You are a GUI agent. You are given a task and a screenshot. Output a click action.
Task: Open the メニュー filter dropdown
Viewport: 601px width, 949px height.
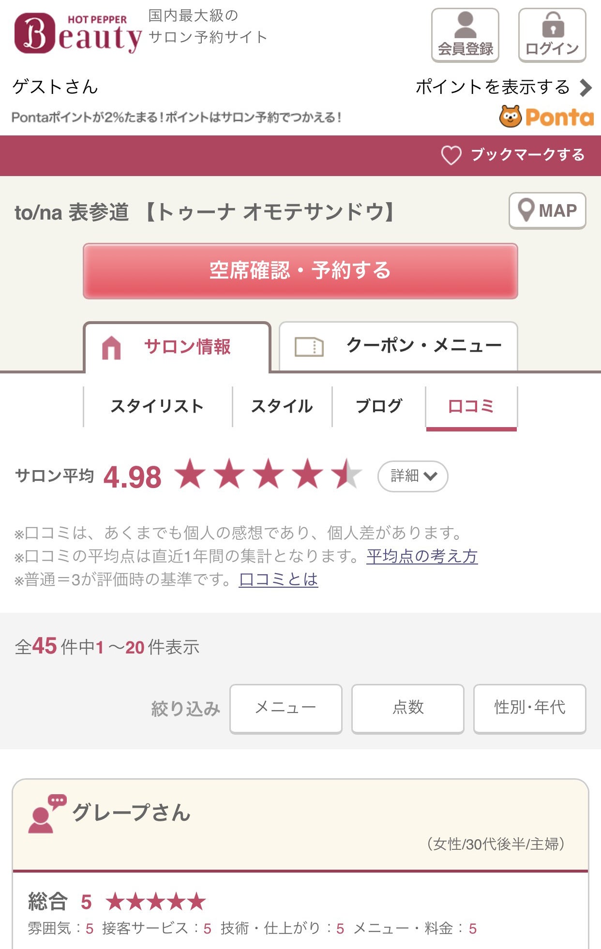[285, 708]
